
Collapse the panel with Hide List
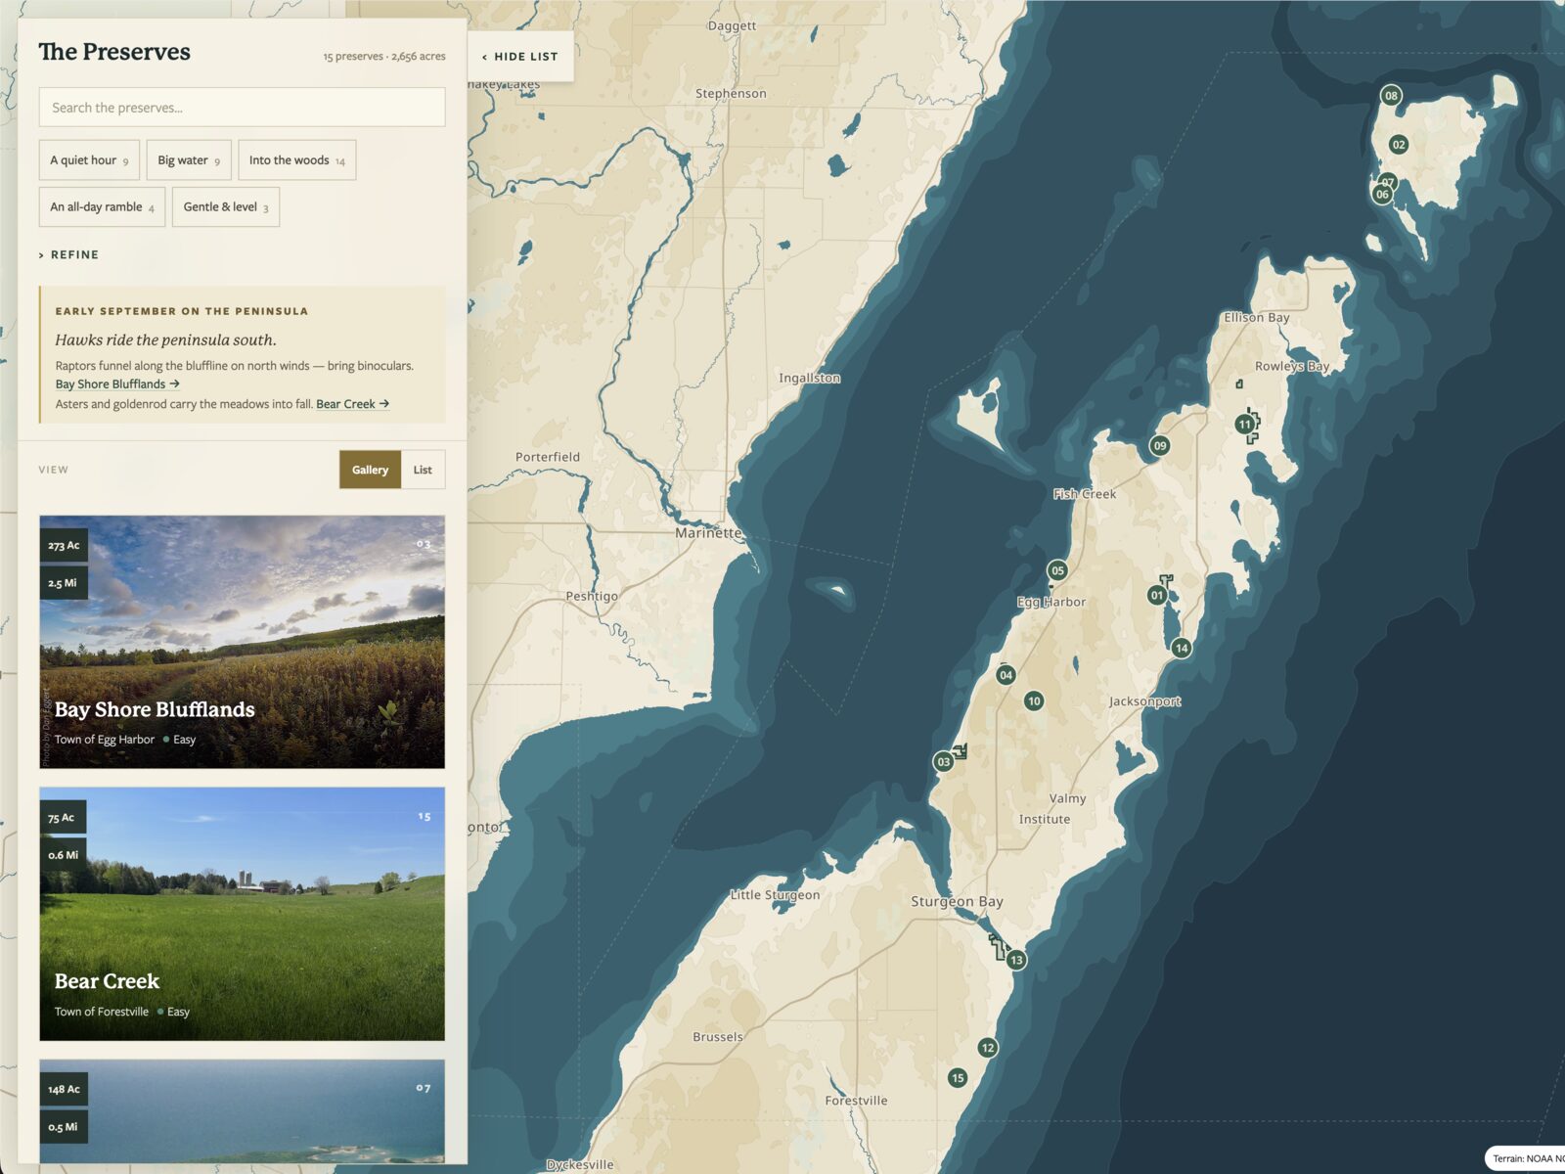pyautogui.click(x=520, y=57)
